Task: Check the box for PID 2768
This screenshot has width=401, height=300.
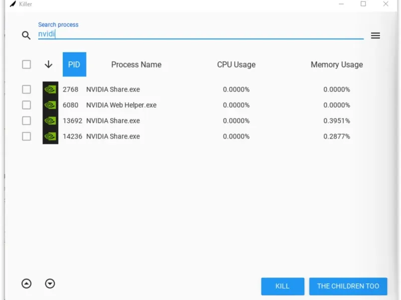Action: (27, 89)
